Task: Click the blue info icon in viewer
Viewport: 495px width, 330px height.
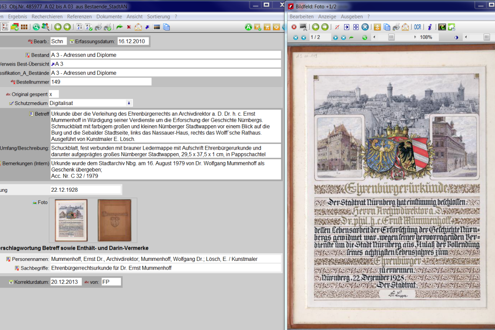Action: pyautogui.click(x=430, y=27)
